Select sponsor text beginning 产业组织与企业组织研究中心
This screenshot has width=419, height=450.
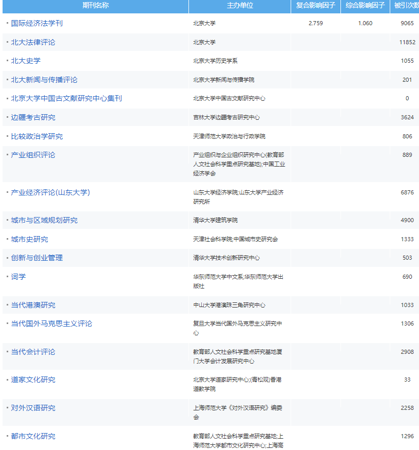point(239,164)
